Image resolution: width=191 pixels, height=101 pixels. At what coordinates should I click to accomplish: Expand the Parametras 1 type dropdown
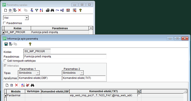click(x=38, y=73)
